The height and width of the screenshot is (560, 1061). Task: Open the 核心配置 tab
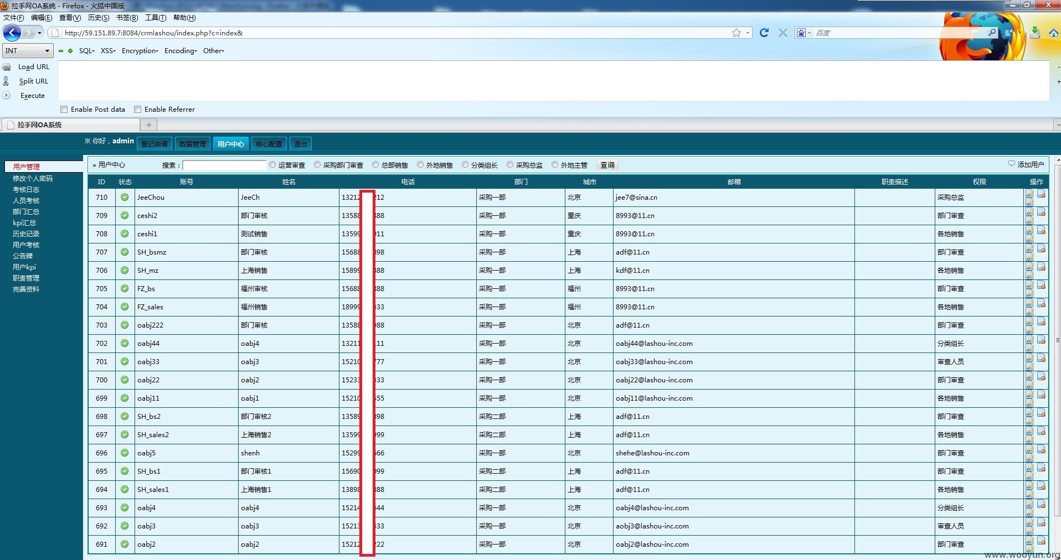(269, 144)
